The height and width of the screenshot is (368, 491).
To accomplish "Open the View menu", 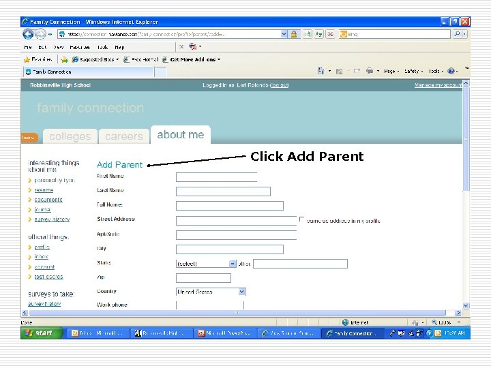I will point(58,47).
